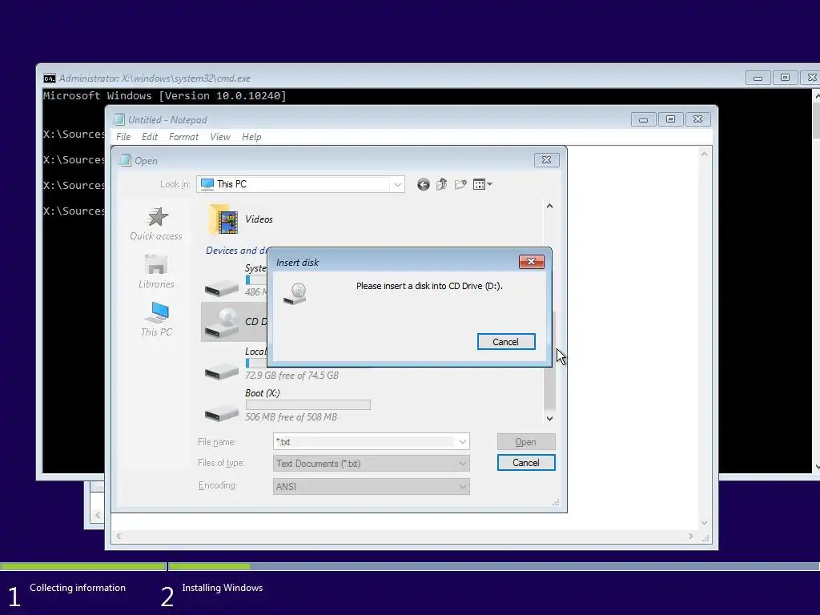Click the cmd.exe icon in the title bar

(50, 78)
